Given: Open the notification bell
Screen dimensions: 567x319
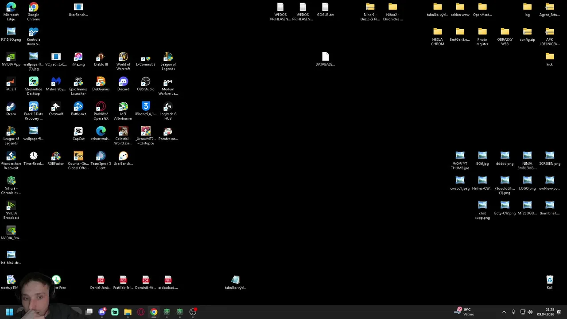Looking at the screenshot, I should [559, 312].
